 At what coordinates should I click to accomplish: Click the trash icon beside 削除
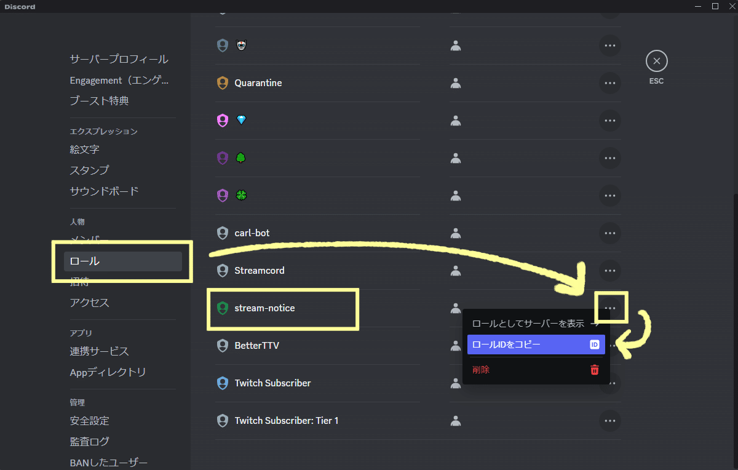pos(594,370)
